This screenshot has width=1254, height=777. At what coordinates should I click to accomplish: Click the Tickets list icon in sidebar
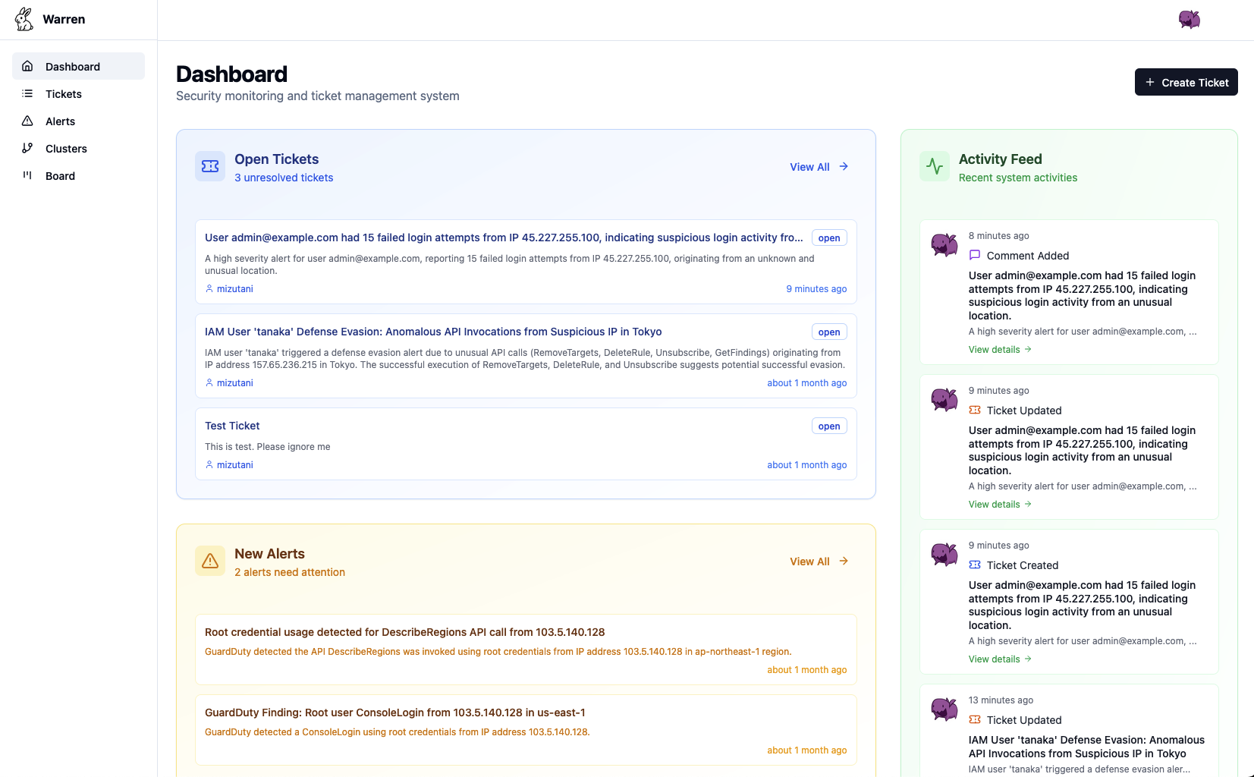27,93
